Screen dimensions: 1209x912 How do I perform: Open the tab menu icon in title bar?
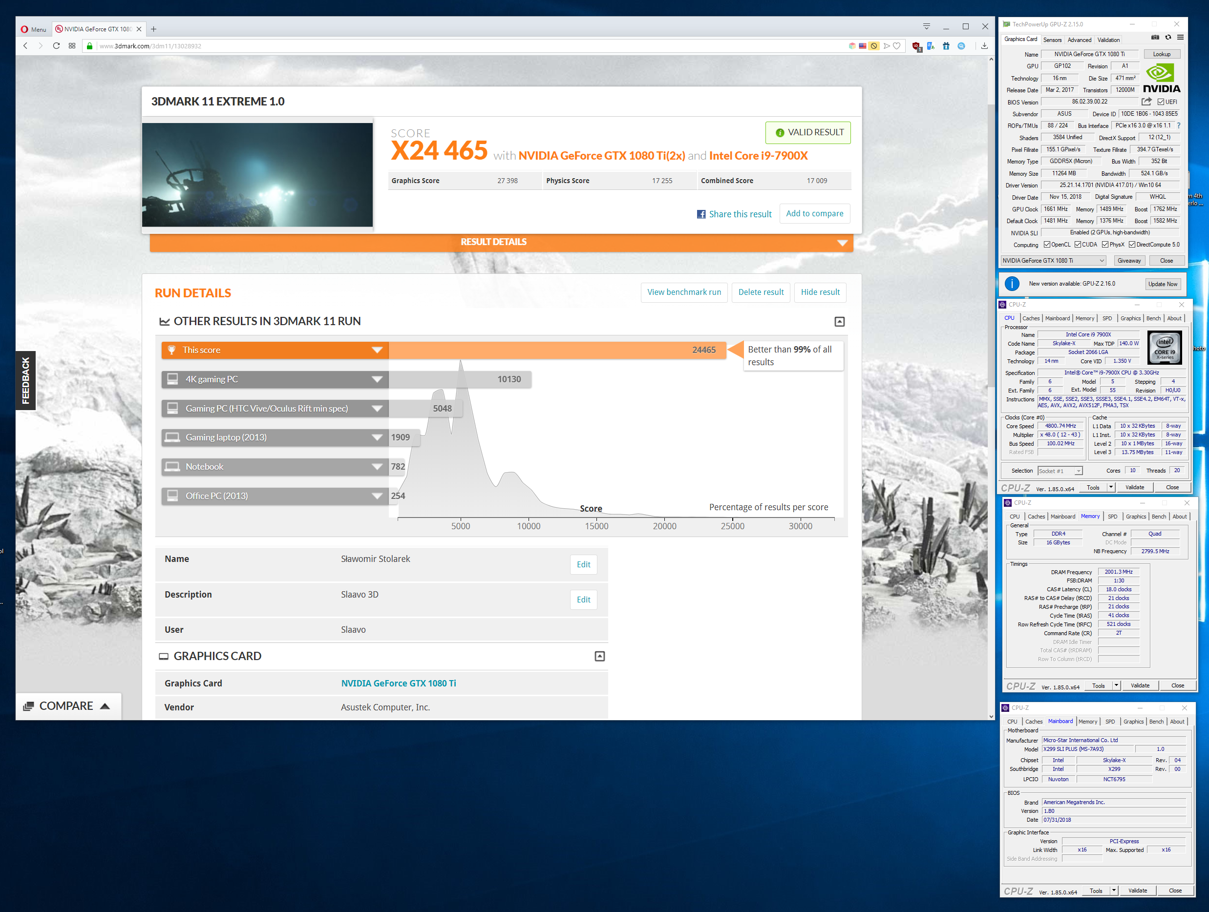pyautogui.click(x=927, y=26)
